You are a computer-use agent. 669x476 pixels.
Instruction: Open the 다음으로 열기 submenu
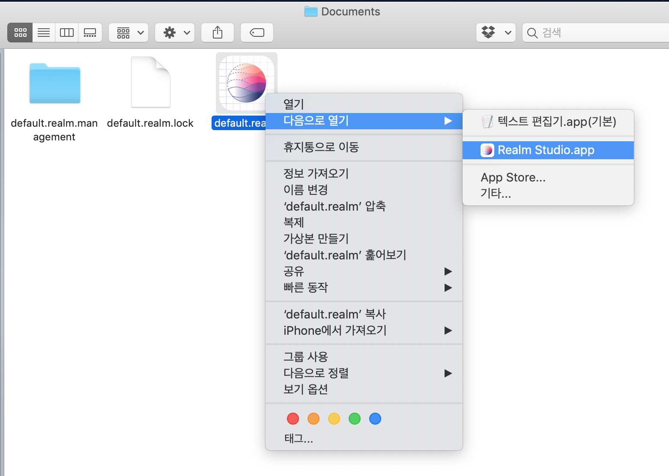coord(364,121)
